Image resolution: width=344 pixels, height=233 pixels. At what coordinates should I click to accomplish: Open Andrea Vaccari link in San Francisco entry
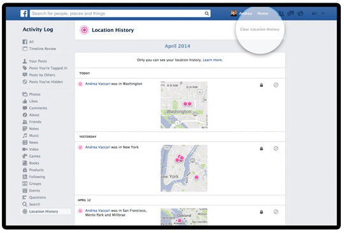97,211
